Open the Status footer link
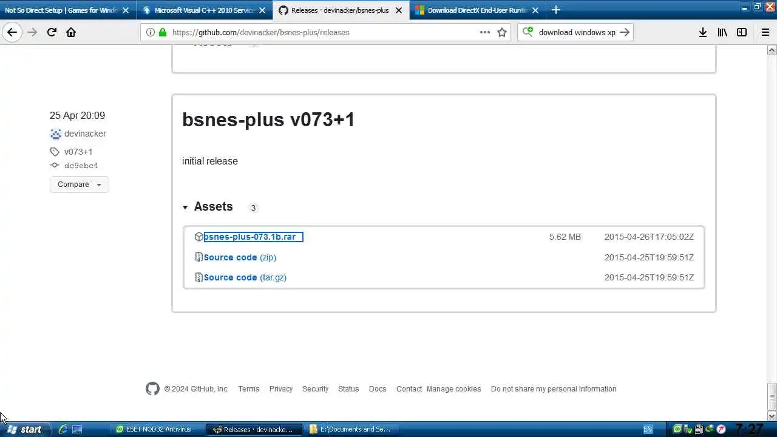The height and width of the screenshot is (437, 777). [x=348, y=389]
